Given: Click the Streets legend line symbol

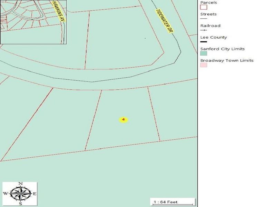Looking at the screenshot, I should click(x=204, y=19).
